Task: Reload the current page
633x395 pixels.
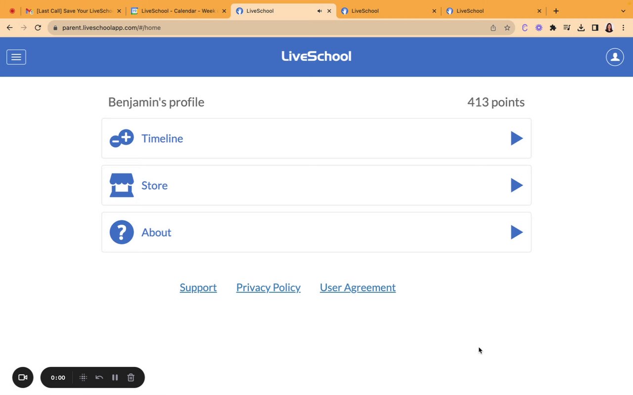Action: [x=38, y=28]
